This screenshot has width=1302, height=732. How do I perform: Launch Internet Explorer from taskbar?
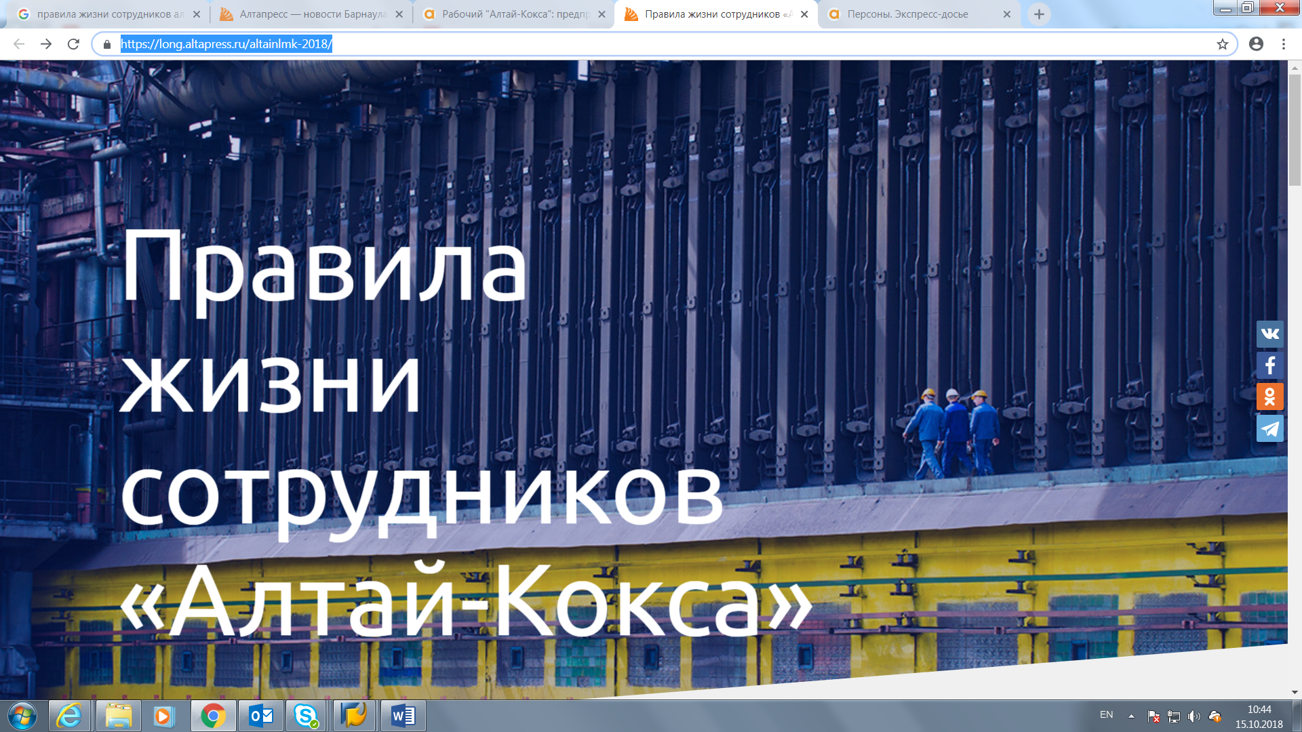69,716
